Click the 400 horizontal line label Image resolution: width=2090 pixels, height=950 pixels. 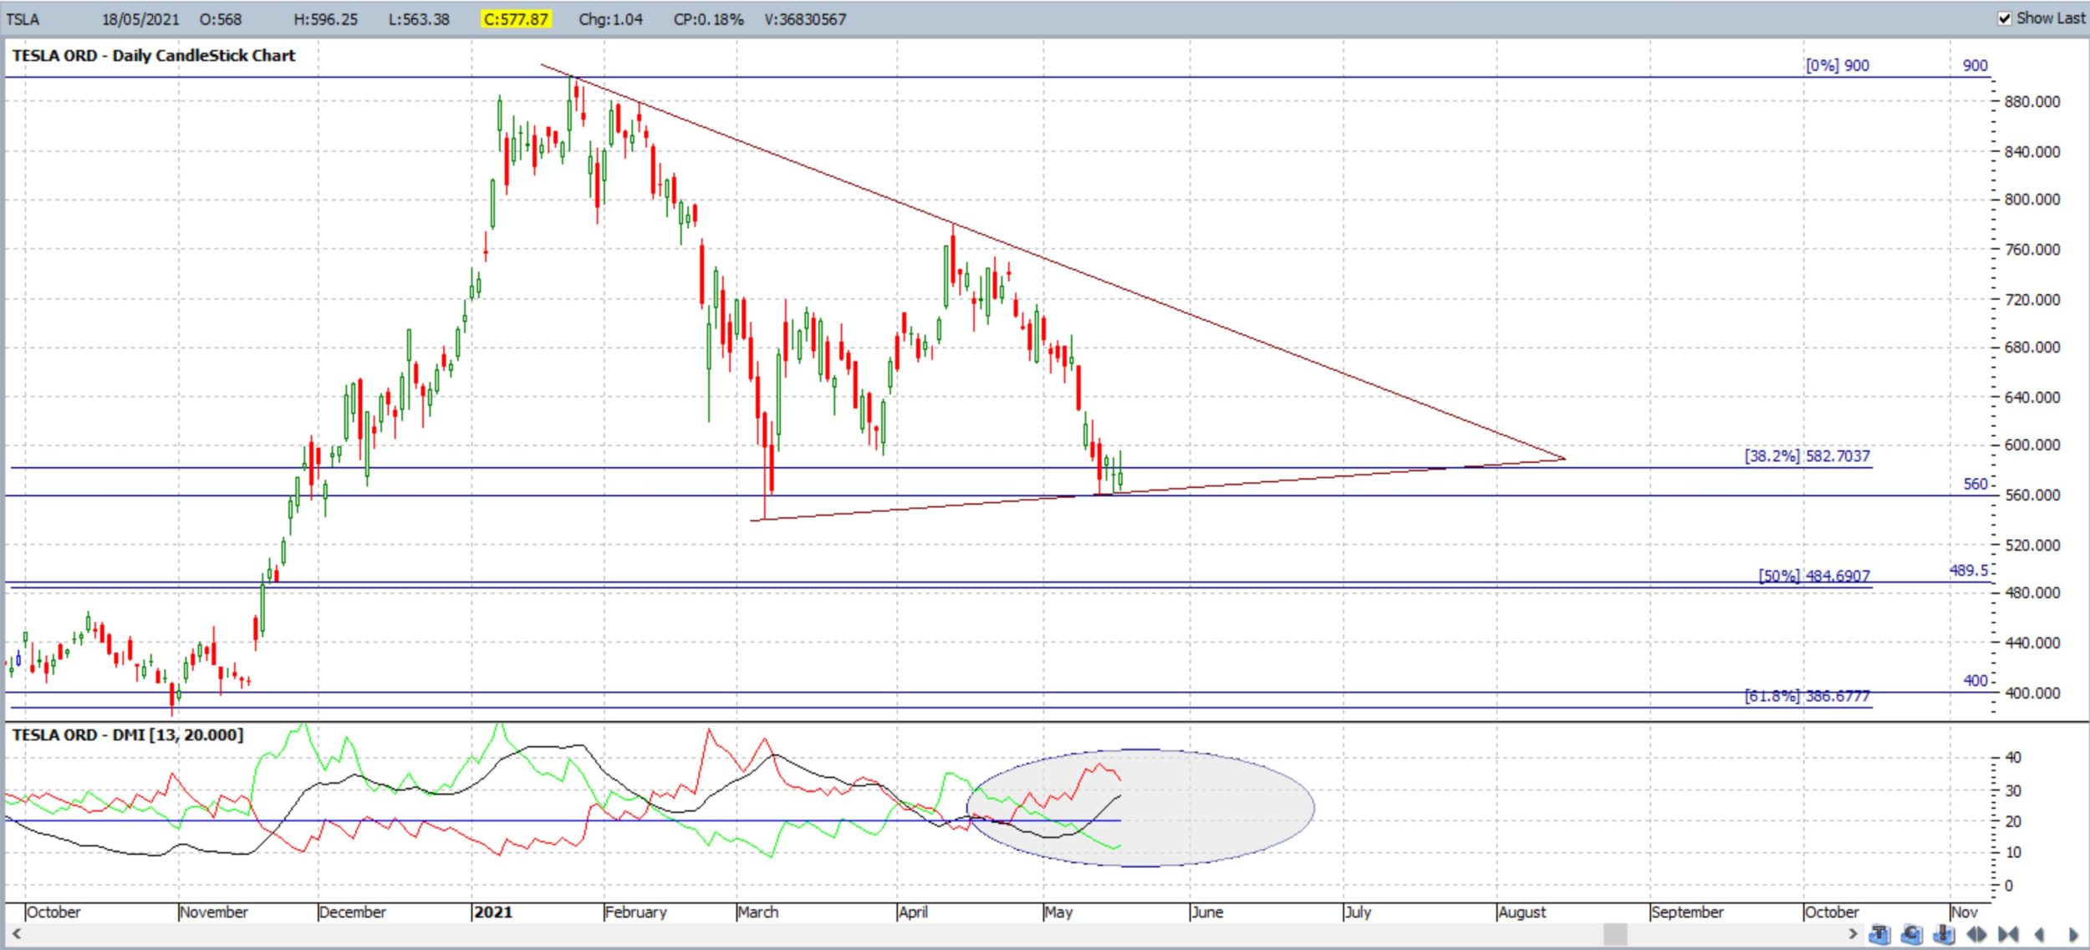tap(1975, 680)
